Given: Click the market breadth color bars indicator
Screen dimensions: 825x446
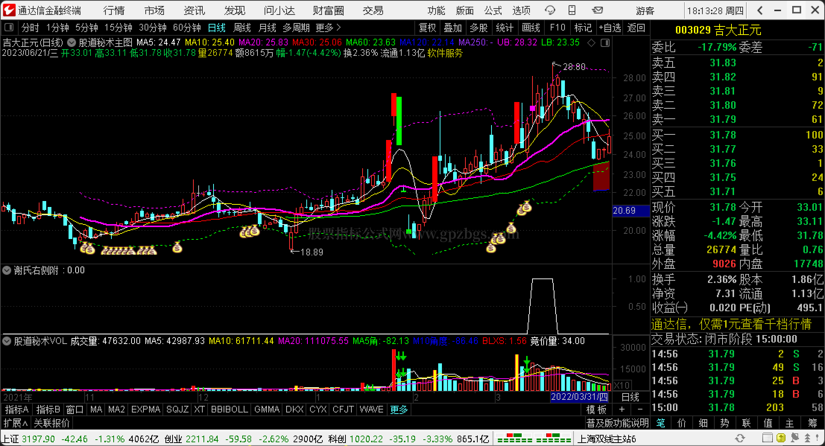Looking at the screenshot, I should [x=533, y=438].
